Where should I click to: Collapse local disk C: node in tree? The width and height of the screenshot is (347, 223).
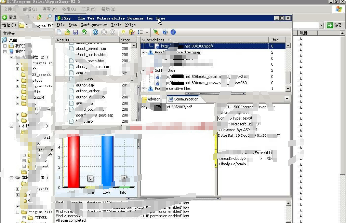click(x=11, y=58)
